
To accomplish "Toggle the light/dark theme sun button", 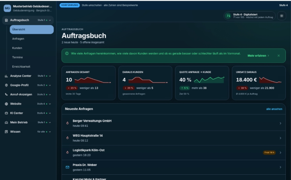I will (x=282, y=16).
